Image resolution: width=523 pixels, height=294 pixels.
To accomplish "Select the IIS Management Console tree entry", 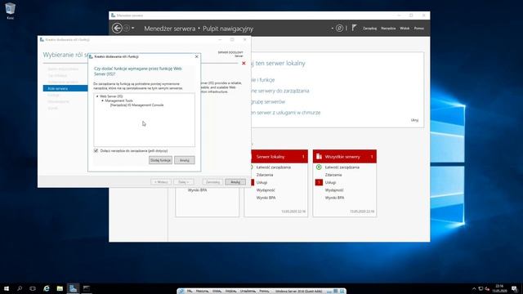I will (136, 105).
